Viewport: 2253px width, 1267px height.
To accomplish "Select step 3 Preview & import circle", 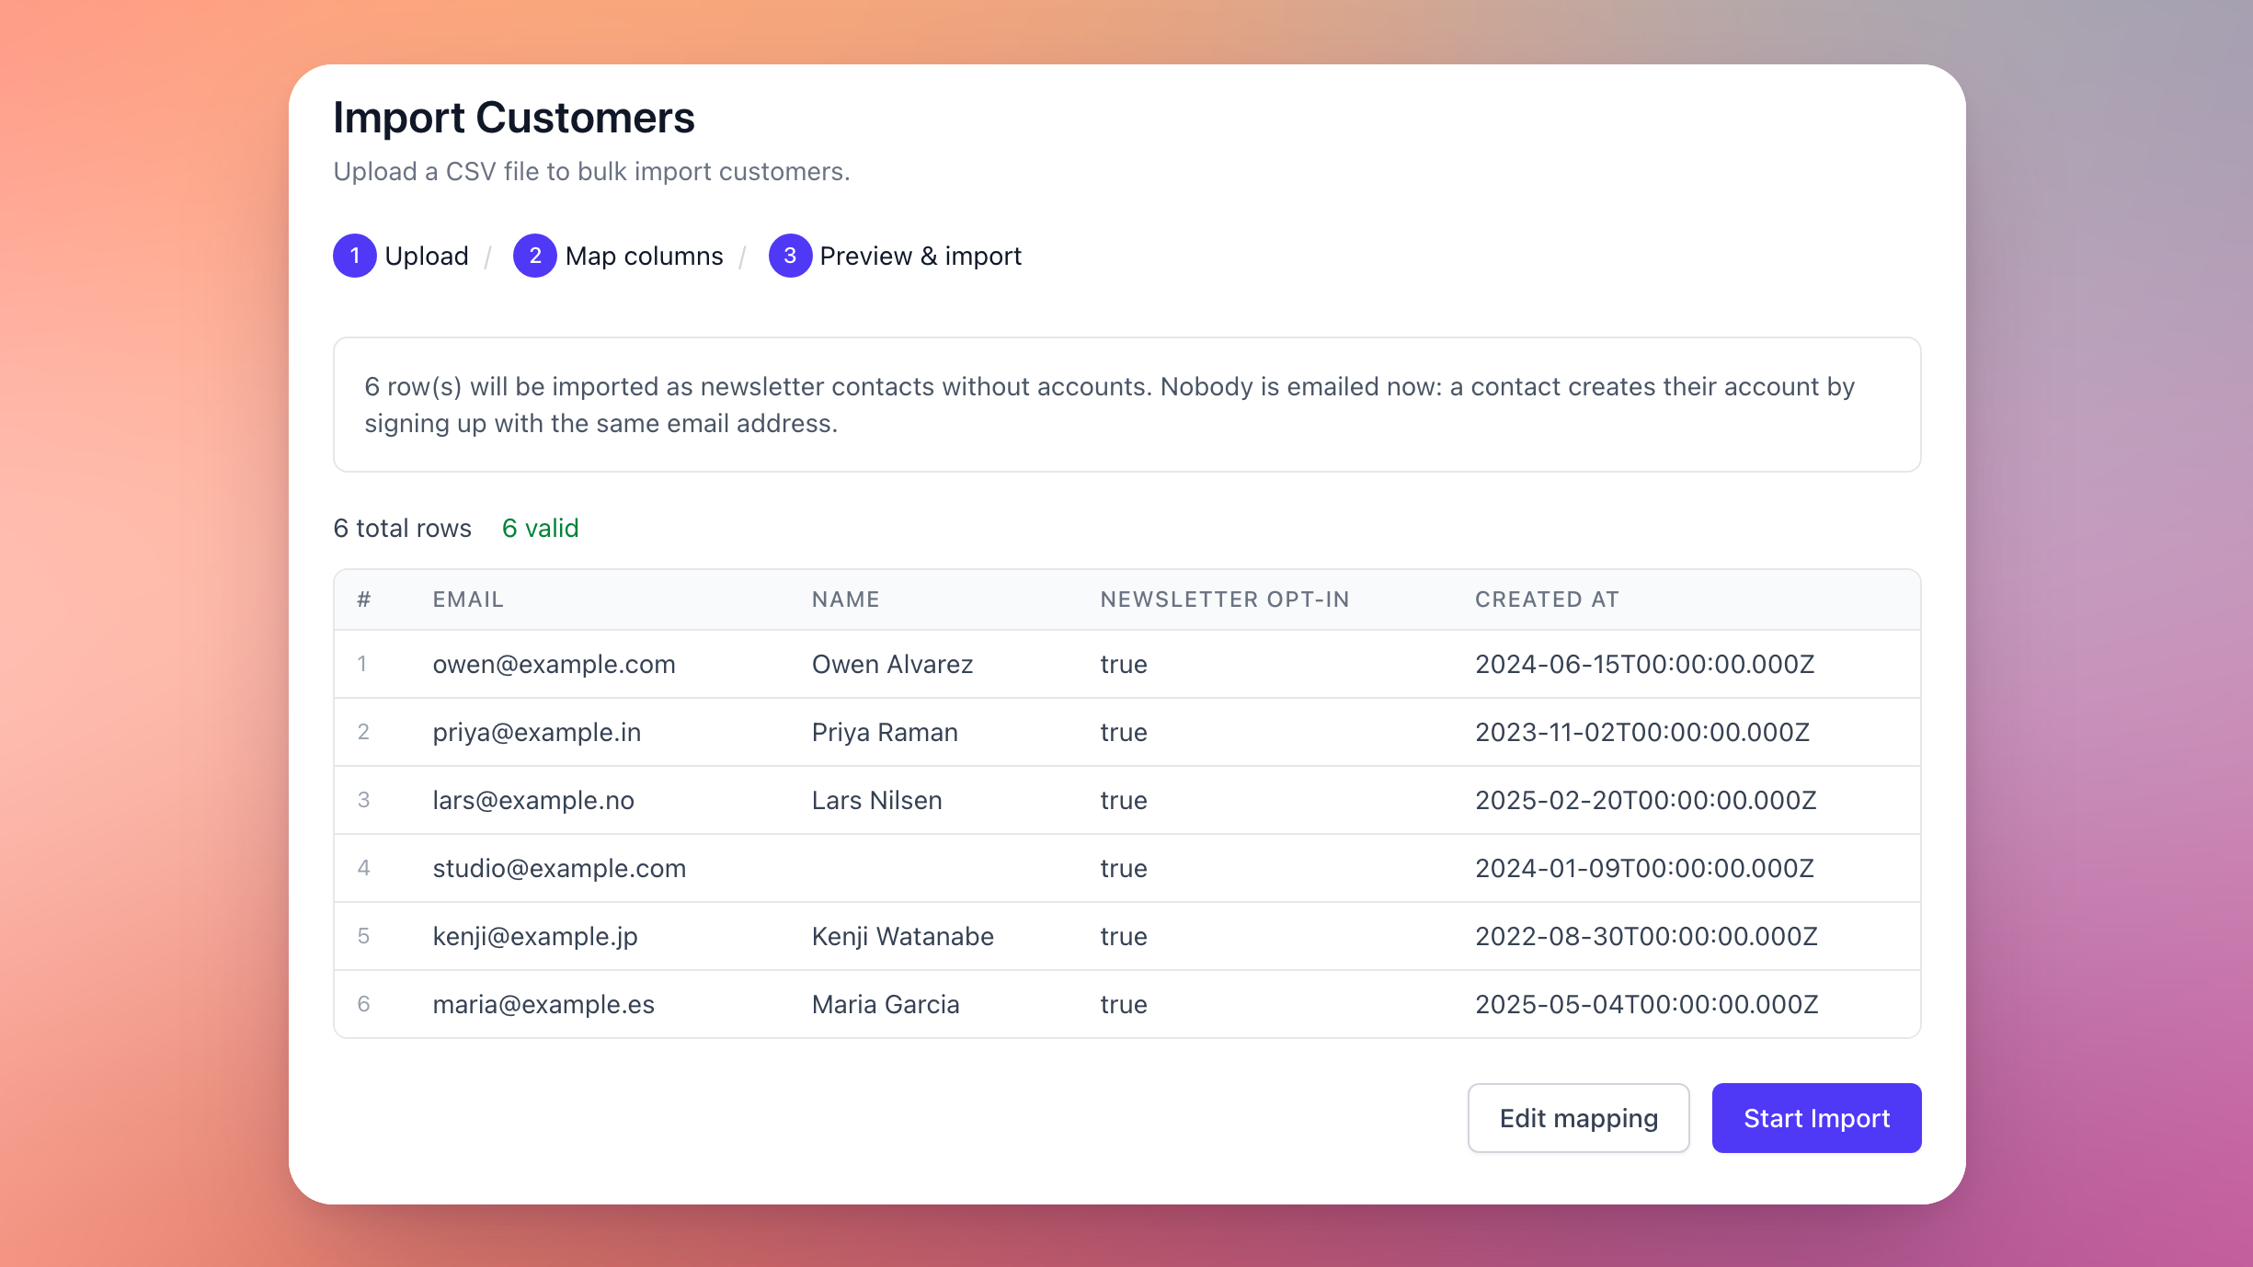I will (x=790, y=256).
